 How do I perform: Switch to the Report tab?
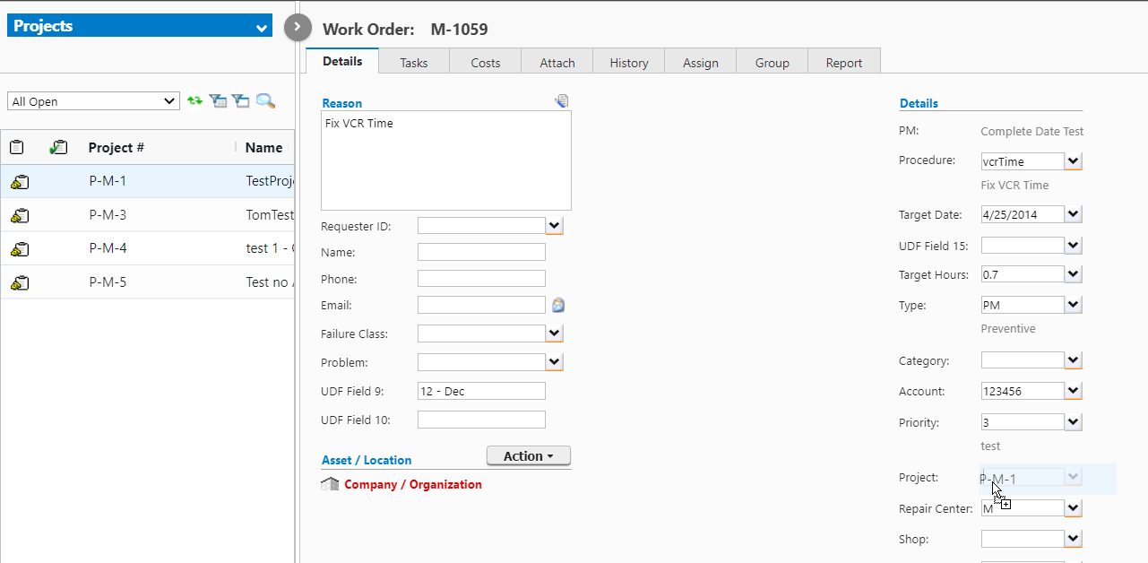pos(844,62)
